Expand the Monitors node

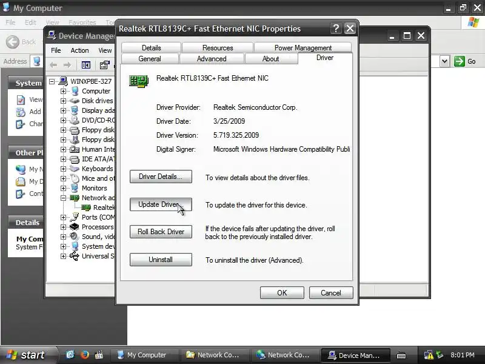(63, 188)
